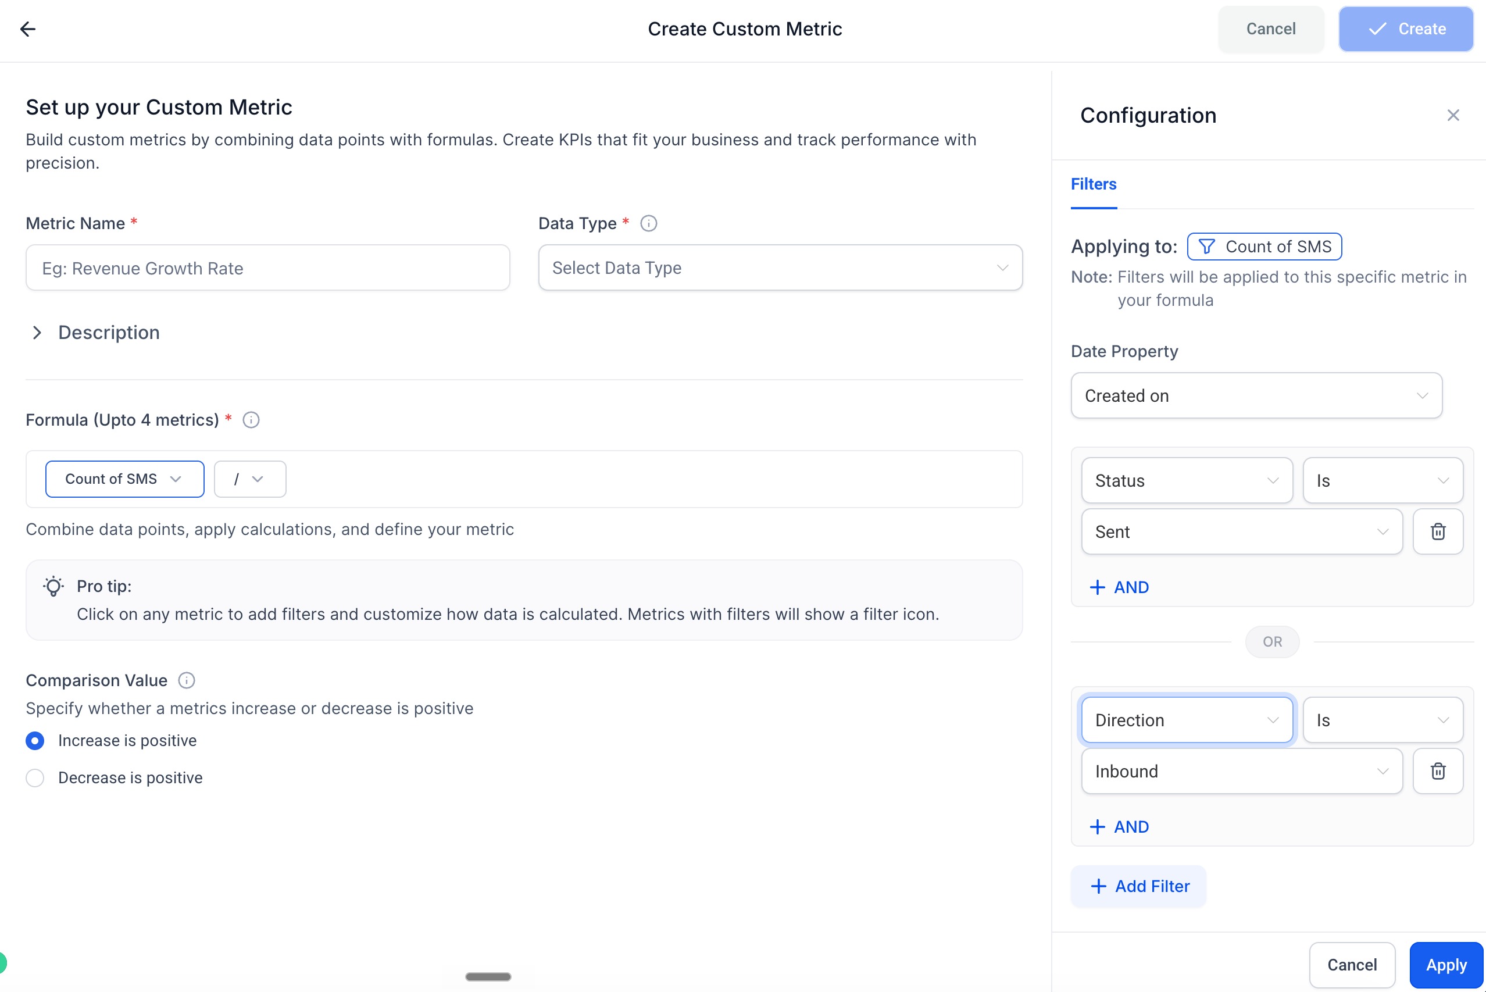Delete the Status filter with trash icon
Image resolution: width=1486 pixels, height=992 pixels.
click(1438, 531)
